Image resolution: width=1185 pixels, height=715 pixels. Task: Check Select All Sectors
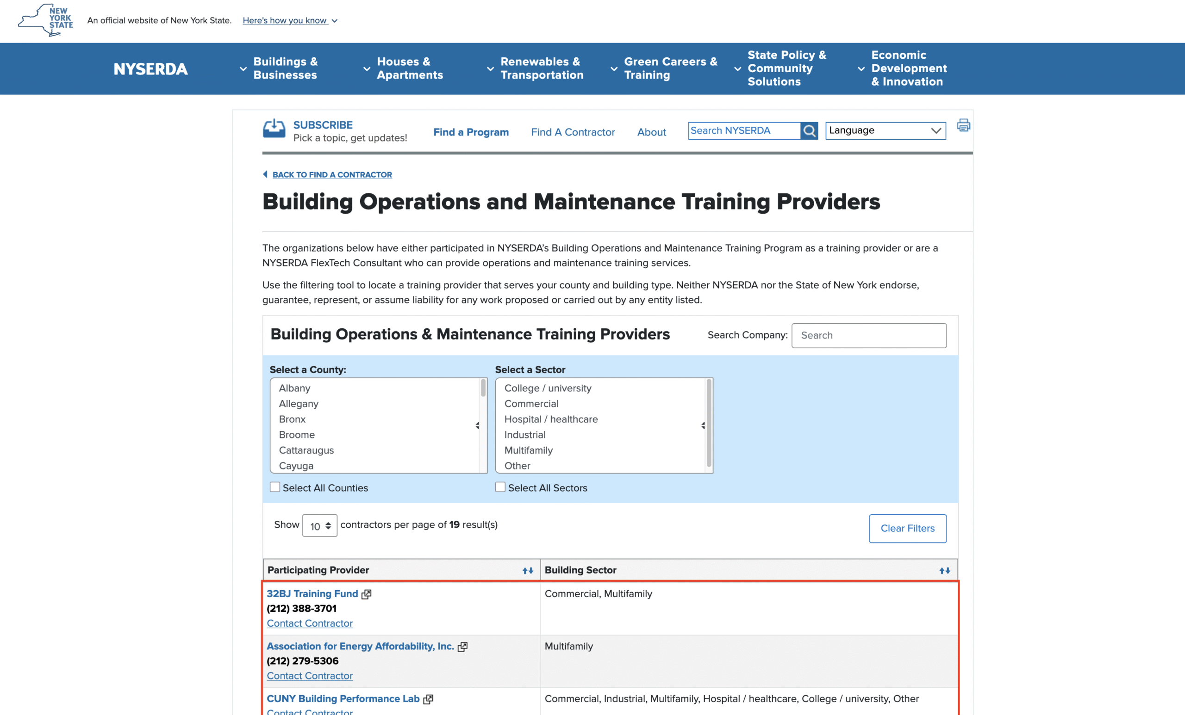point(500,487)
